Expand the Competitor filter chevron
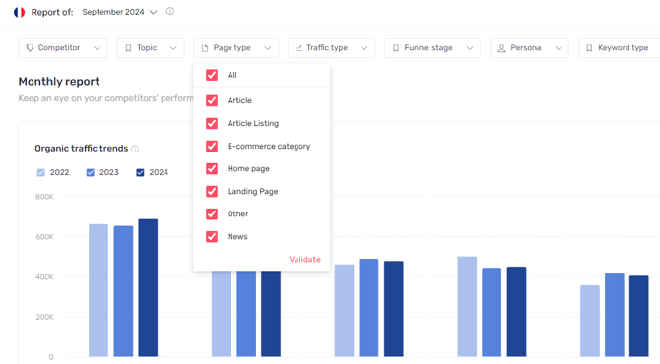 [x=97, y=48]
